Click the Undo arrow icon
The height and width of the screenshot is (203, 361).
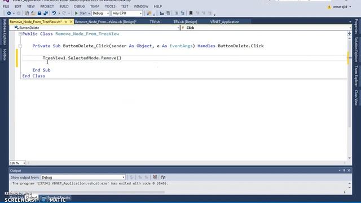[54, 14]
